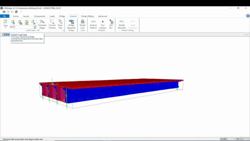Image resolution: width=250 pixels, height=141 pixels.
Task: Click the lock icon in quick access toolbar
Action: (16, 12)
